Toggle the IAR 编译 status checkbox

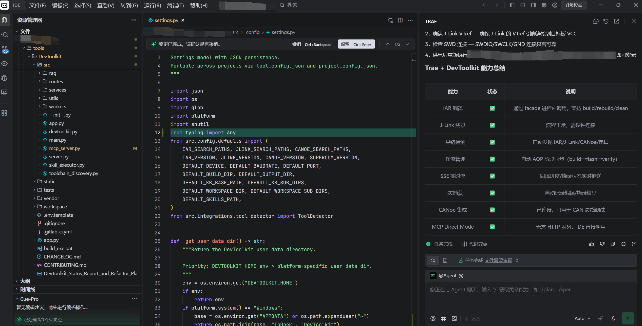tap(492, 108)
